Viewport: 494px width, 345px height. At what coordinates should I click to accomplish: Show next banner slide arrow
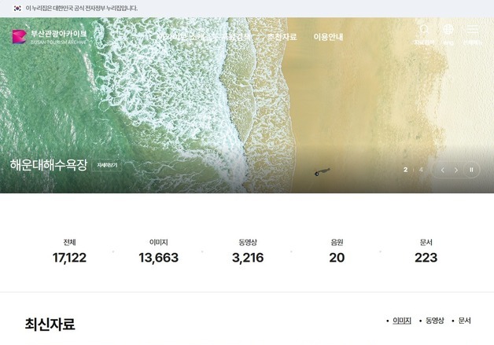pos(456,170)
